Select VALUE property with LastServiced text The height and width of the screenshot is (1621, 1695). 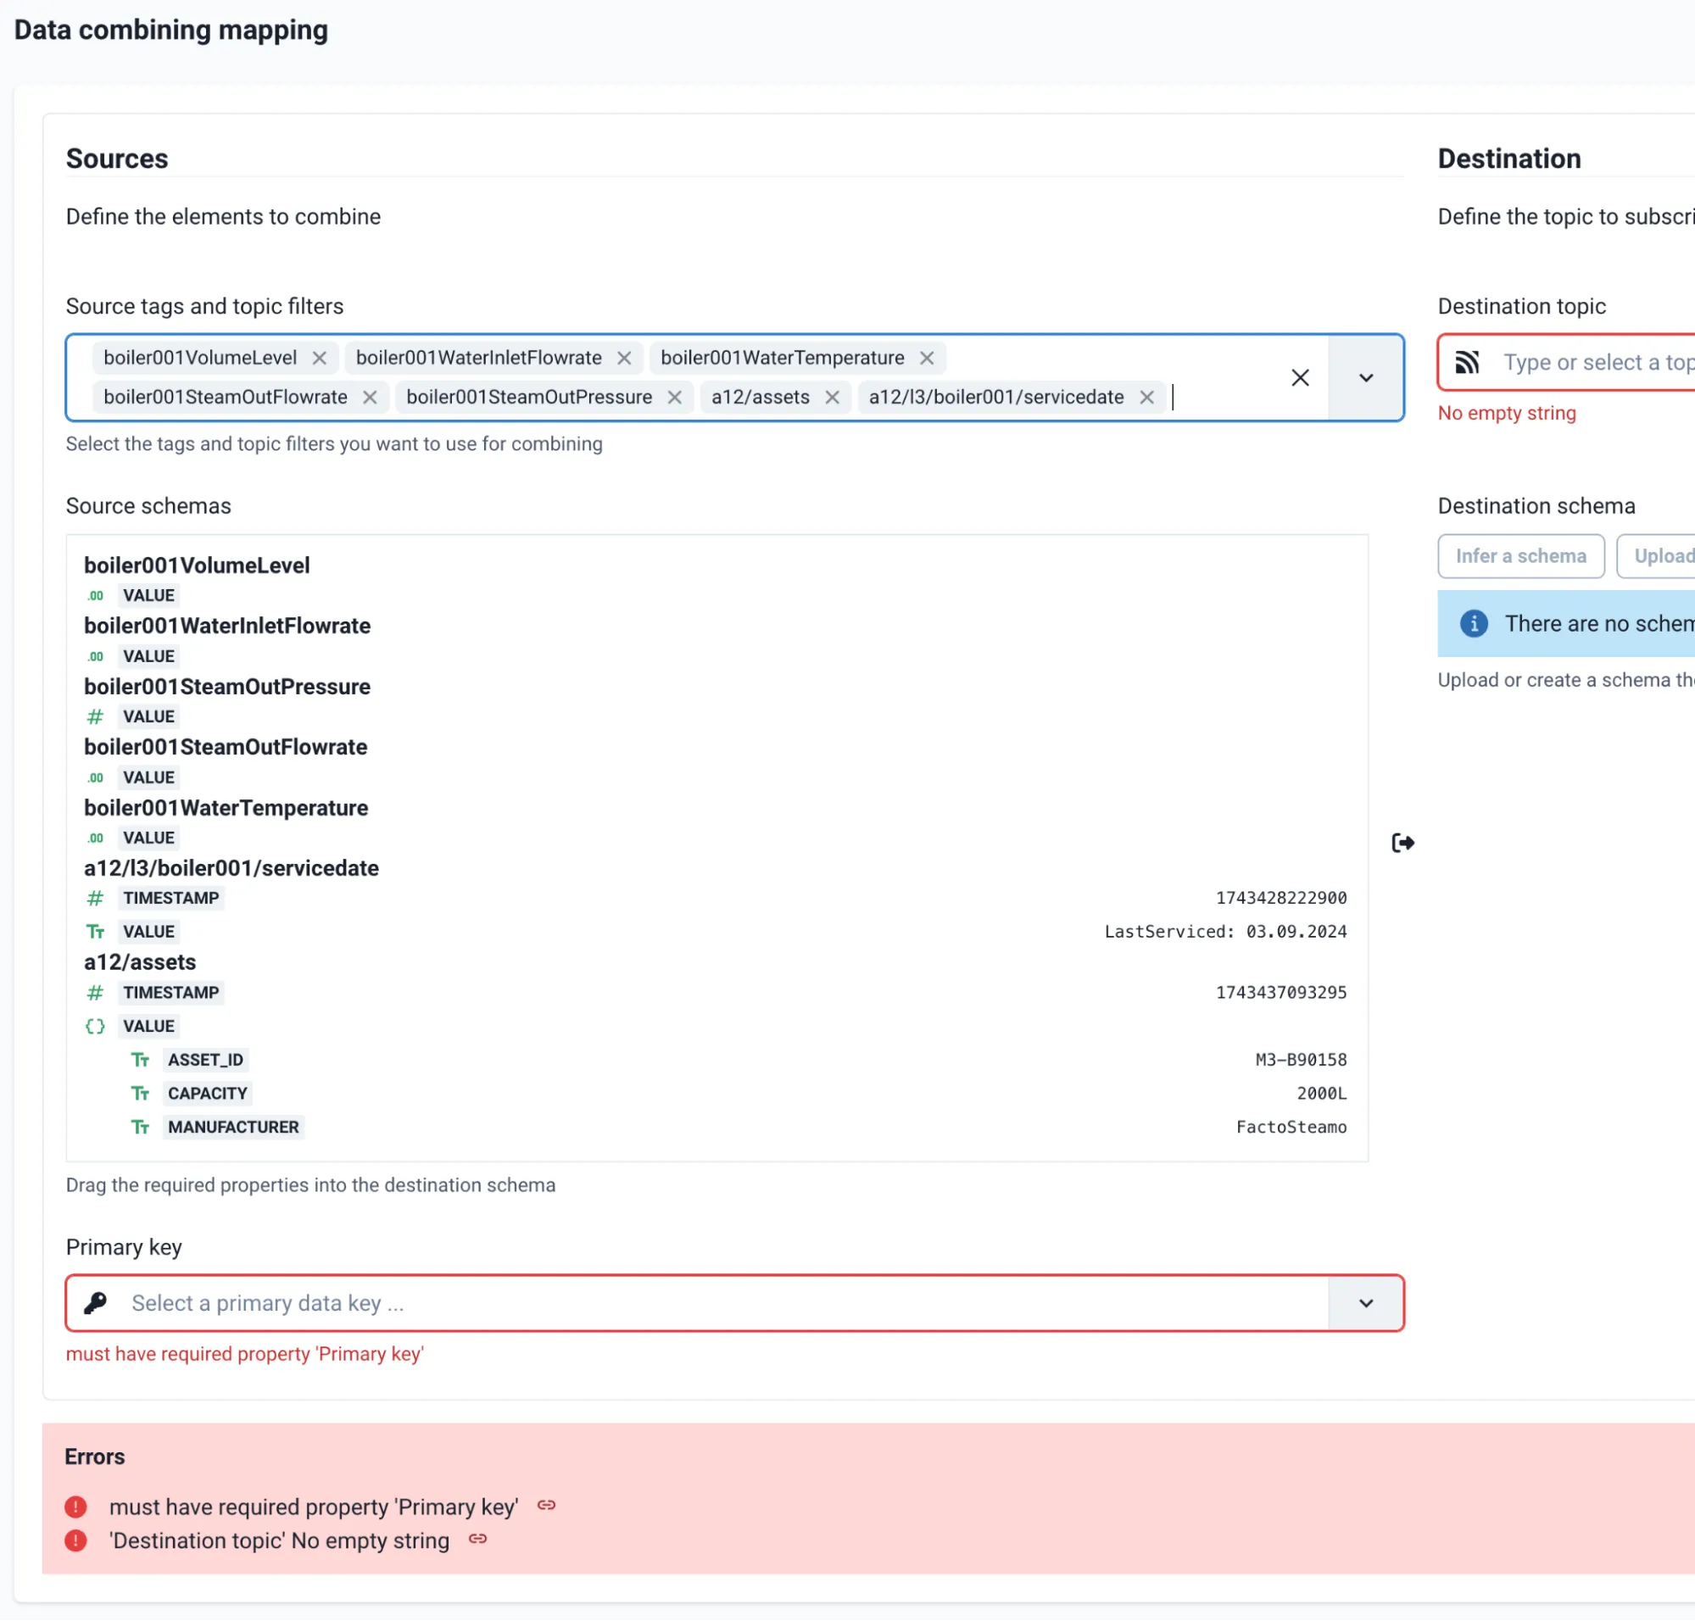tap(148, 933)
